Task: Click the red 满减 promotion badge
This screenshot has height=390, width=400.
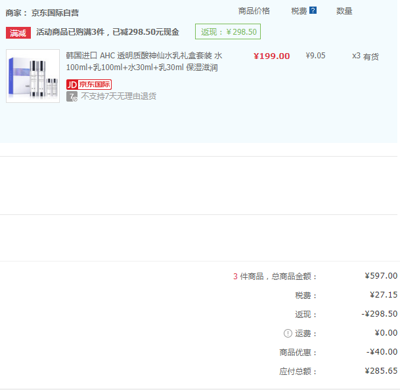Action: [x=18, y=33]
